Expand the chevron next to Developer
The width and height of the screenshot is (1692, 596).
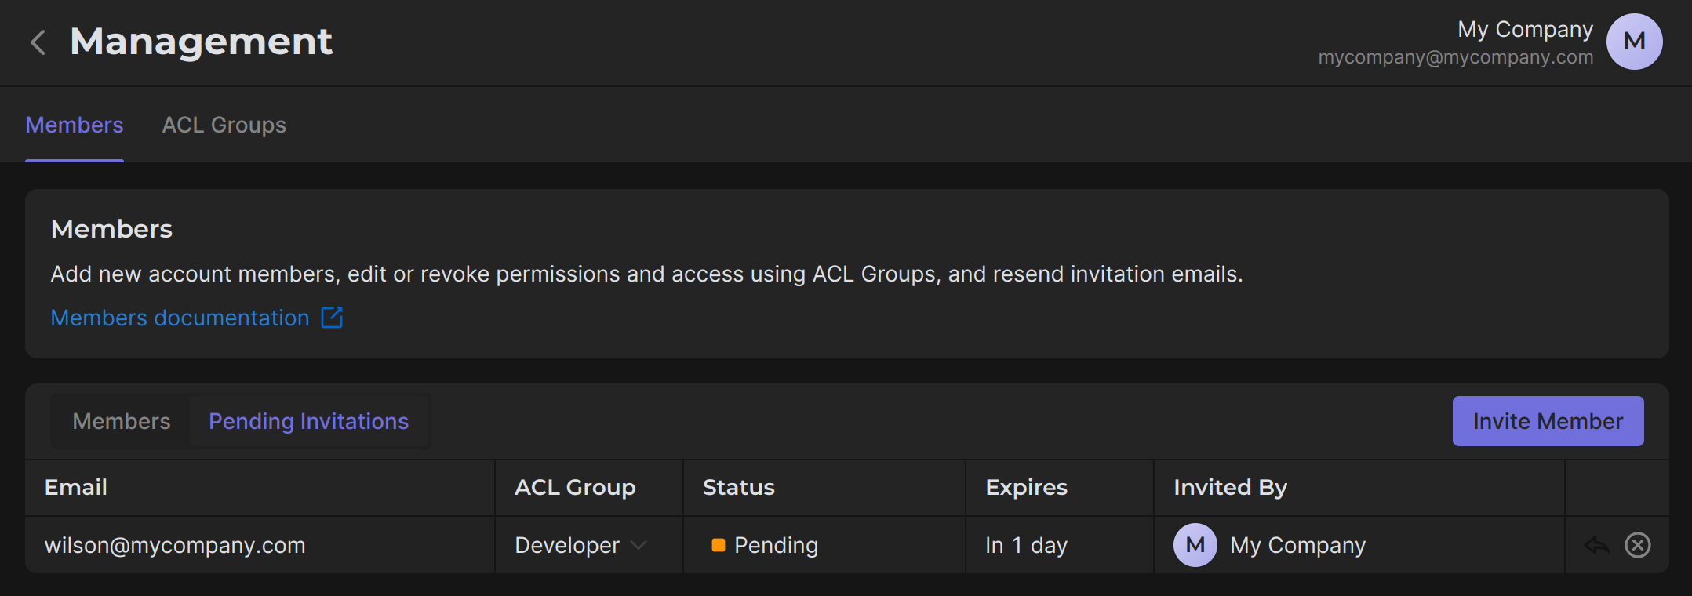point(639,545)
